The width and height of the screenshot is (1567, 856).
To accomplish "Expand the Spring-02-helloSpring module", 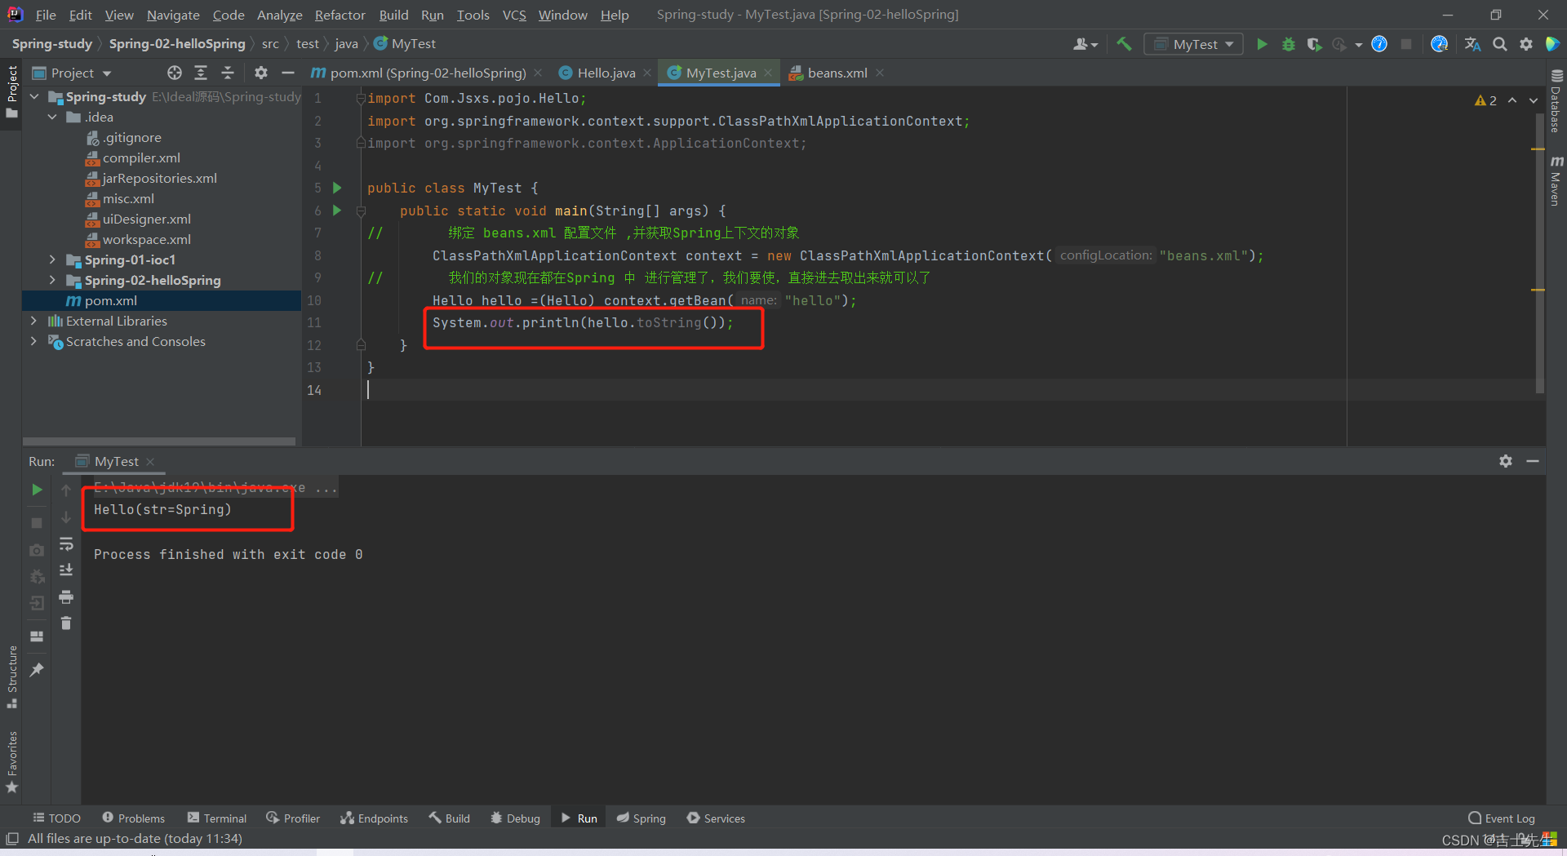I will (x=53, y=280).
